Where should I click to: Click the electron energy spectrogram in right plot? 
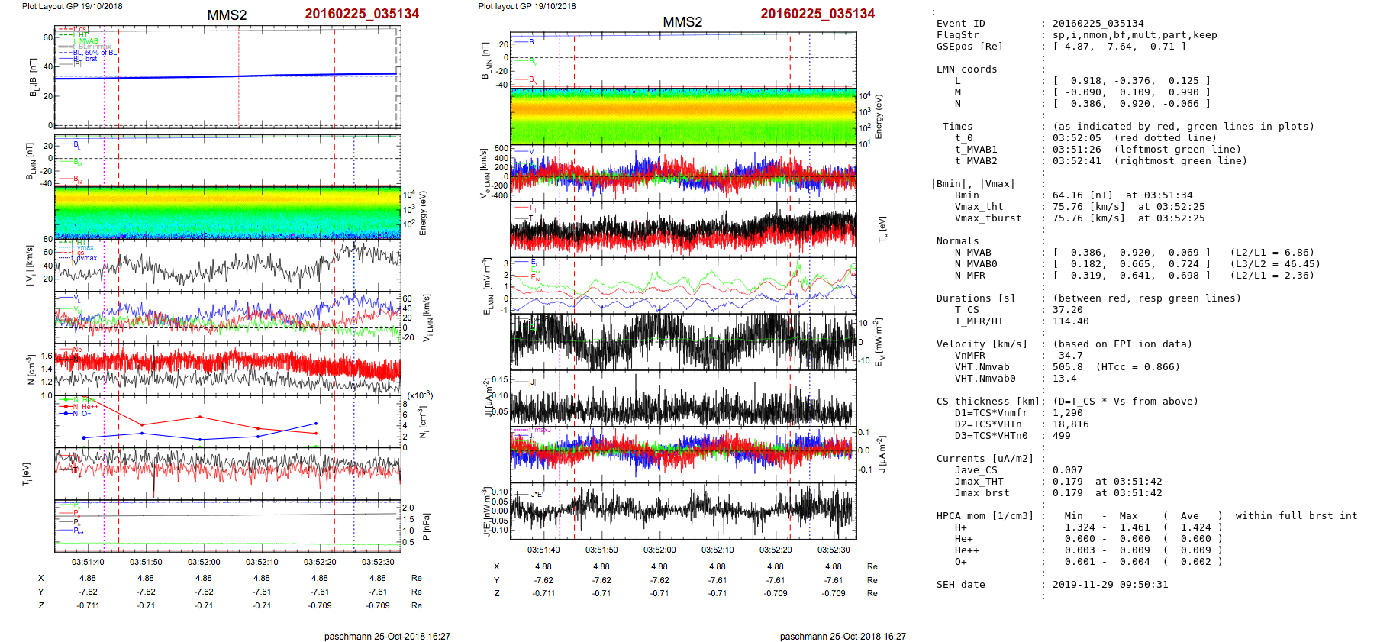(683, 116)
